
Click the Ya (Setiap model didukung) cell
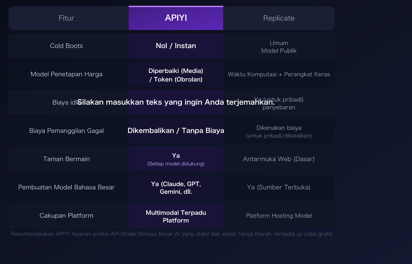(x=176, y=159)
